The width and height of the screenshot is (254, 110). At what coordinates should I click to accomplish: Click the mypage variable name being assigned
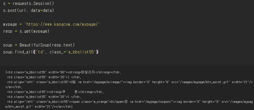tap(10, 24)
